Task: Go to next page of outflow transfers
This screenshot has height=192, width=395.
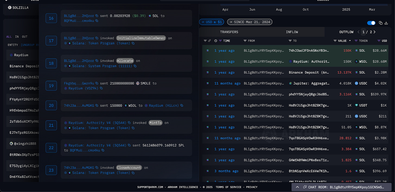Action: (x=375, y=32)
